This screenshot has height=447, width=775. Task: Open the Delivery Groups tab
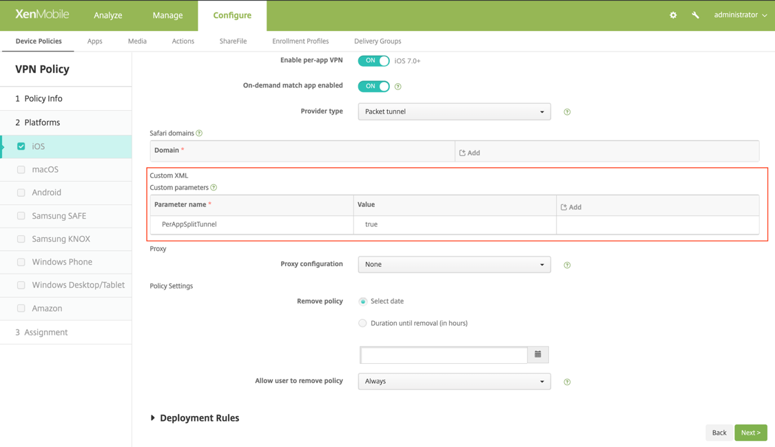tap(378, 41)
